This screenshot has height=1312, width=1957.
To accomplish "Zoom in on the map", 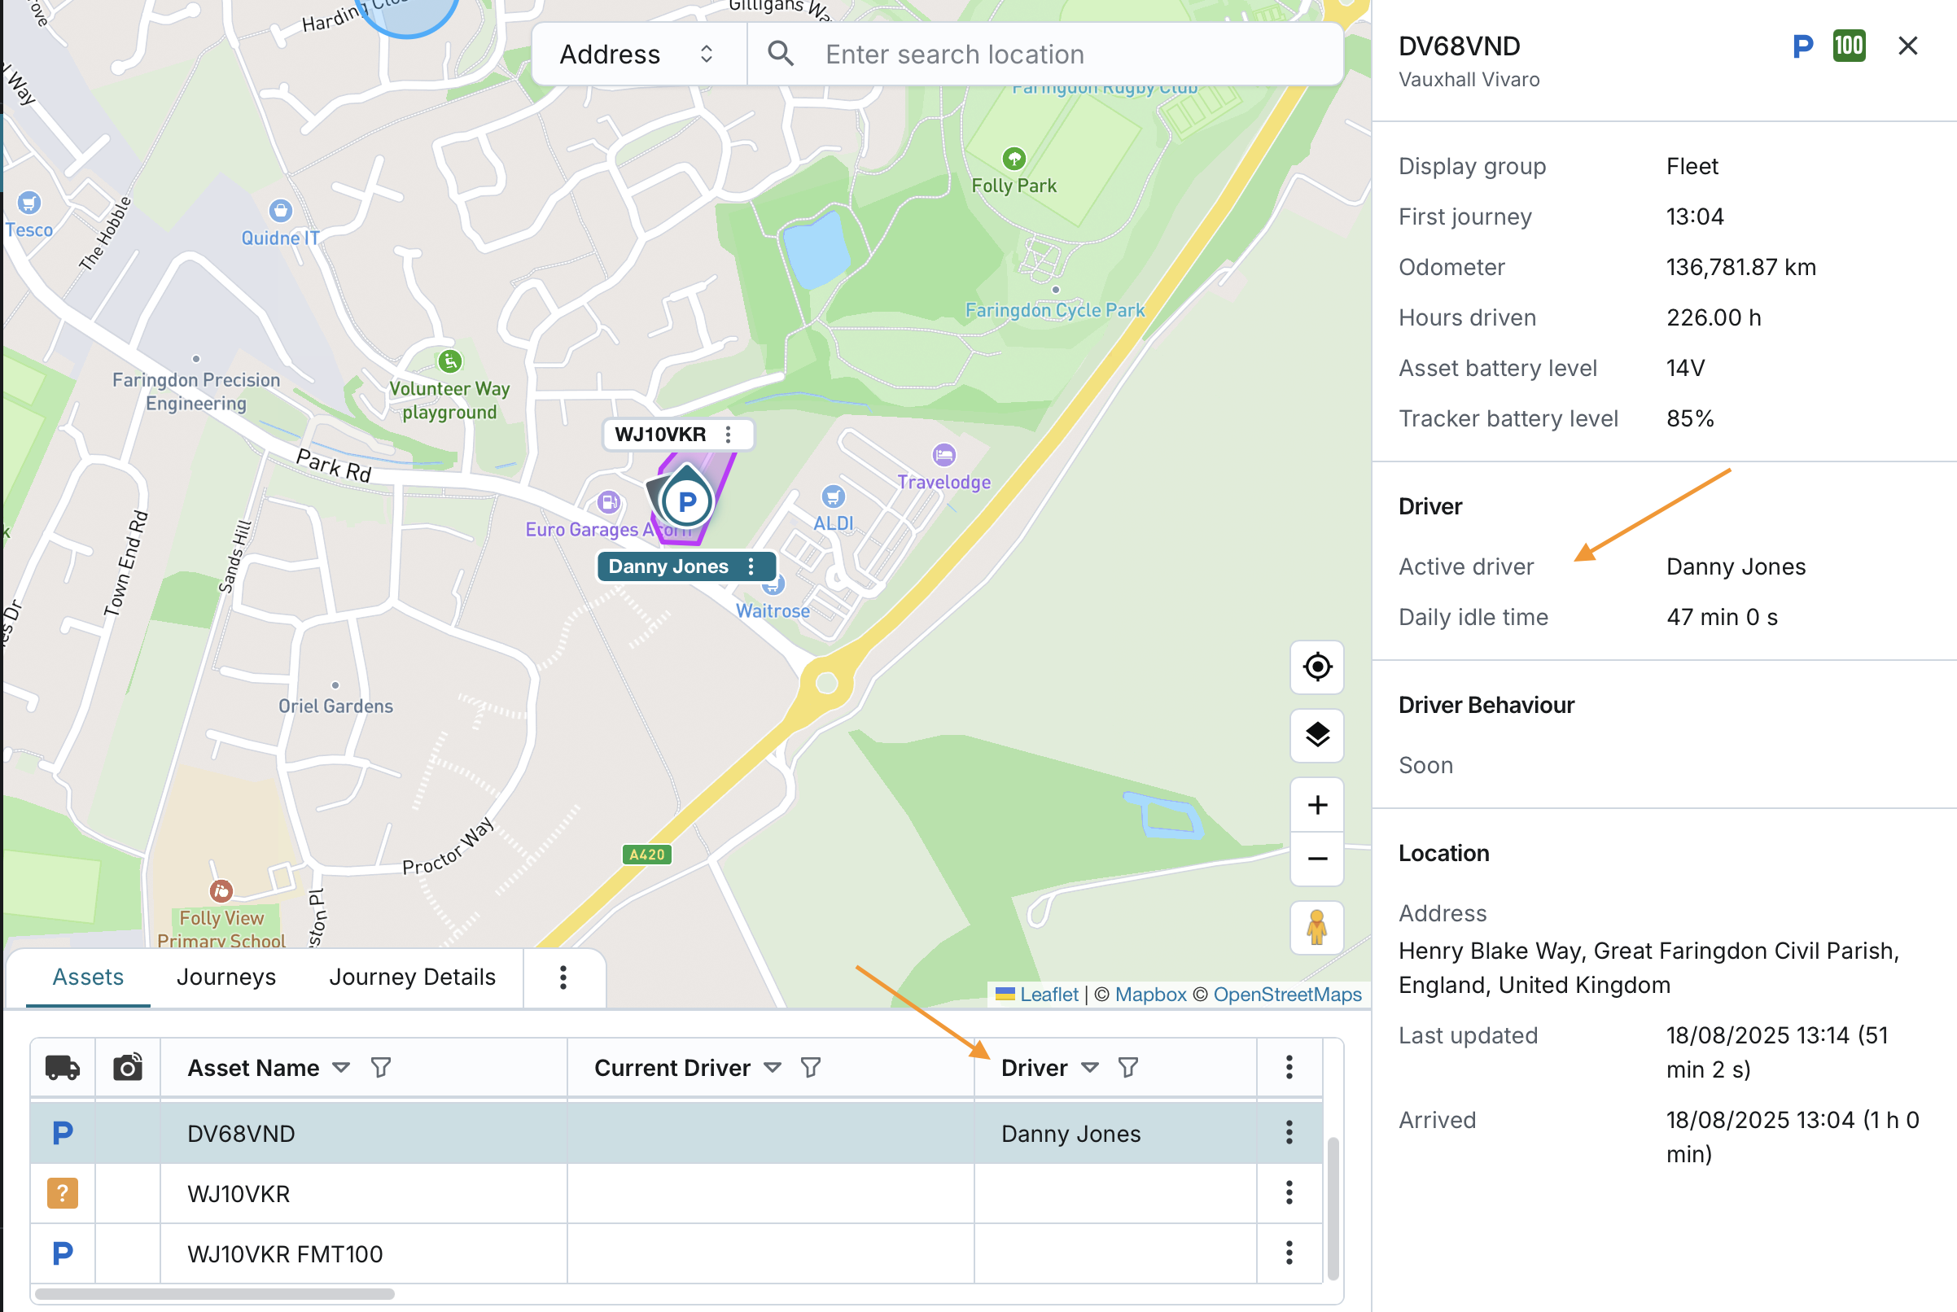I will pos(1316,805).
